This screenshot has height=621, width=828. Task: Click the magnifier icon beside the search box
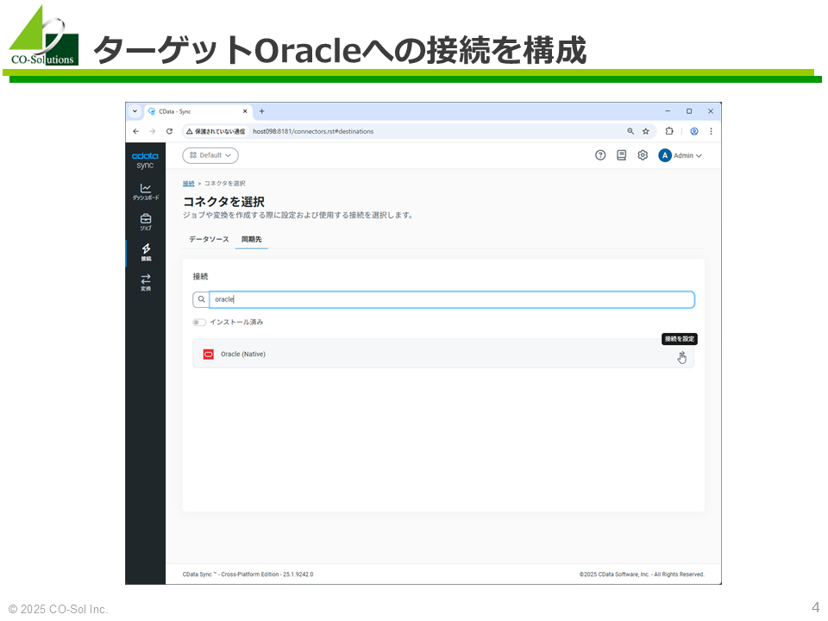click(x=201, y=299)
